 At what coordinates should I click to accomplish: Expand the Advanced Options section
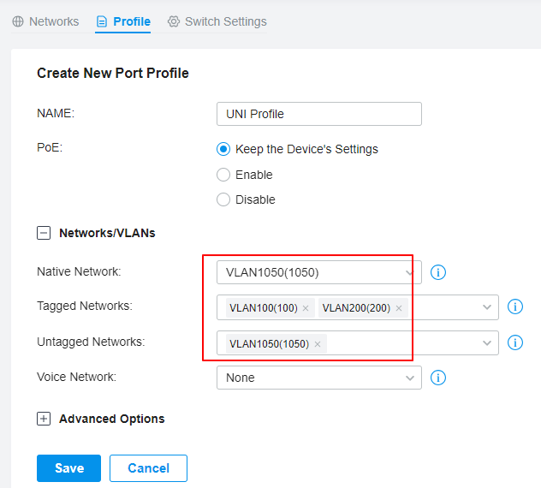click(44, 419)
